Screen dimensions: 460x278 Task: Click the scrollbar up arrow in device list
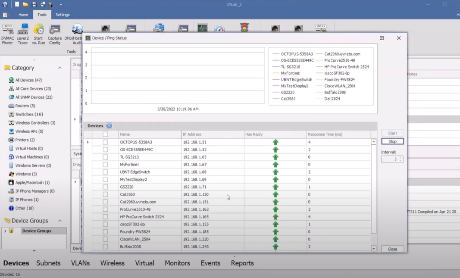373,142
